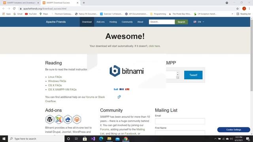Open taskbar clock and date
Screen dimensions: 253x142
click(x=239, y=138)
